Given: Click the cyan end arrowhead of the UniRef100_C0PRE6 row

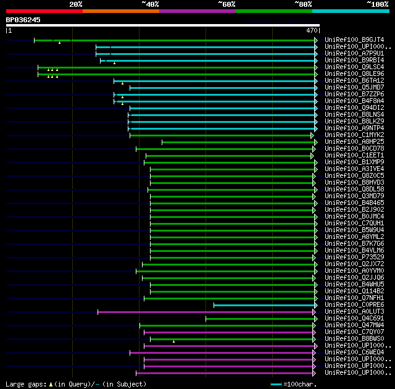Looking at the screenshot, I should 316,305.
